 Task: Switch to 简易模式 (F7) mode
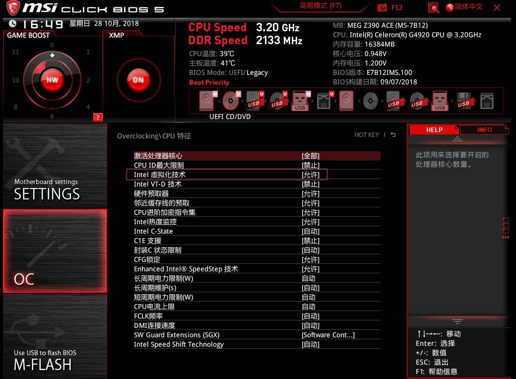point(321,6)
